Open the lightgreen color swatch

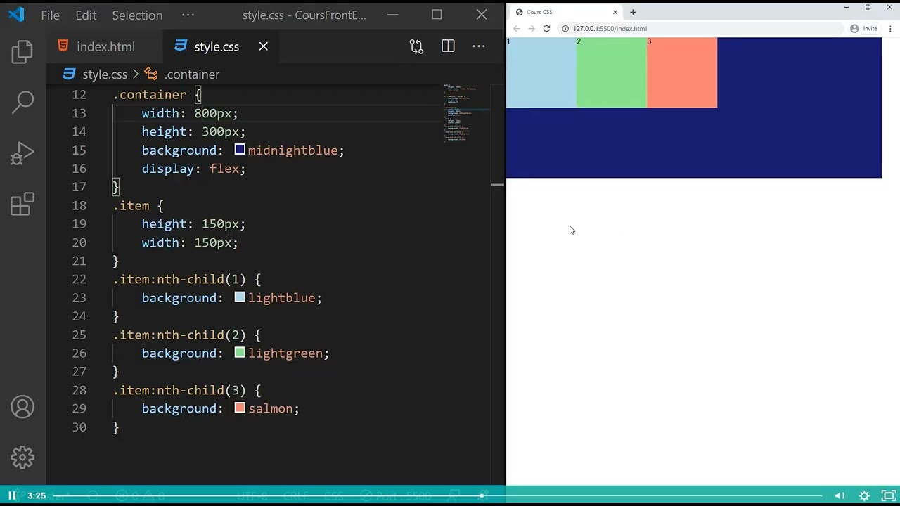point(240,353)
